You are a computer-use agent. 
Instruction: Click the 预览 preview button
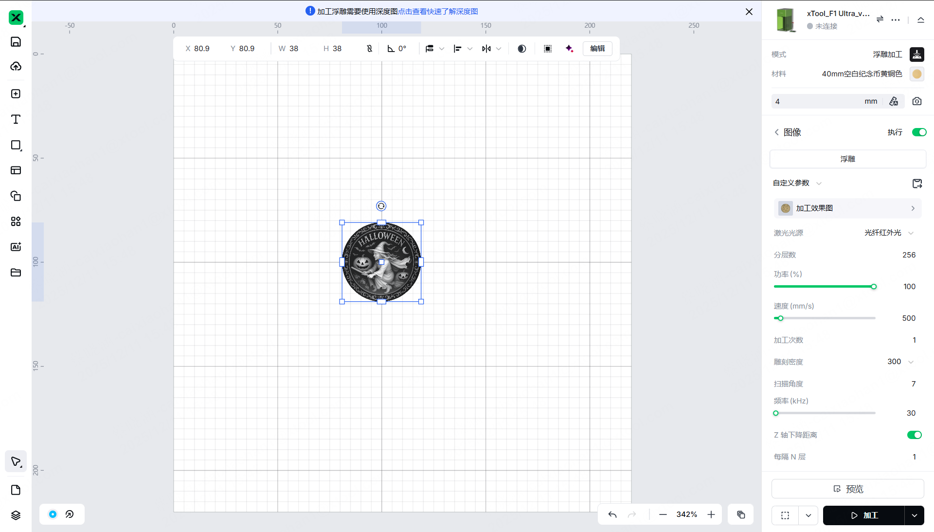[x=847, y=489]
